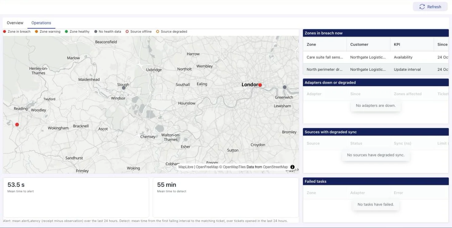Viewport: 452px width, 228px height.
Task: Click the red breach marker beside London
Action: click(260, 85)
